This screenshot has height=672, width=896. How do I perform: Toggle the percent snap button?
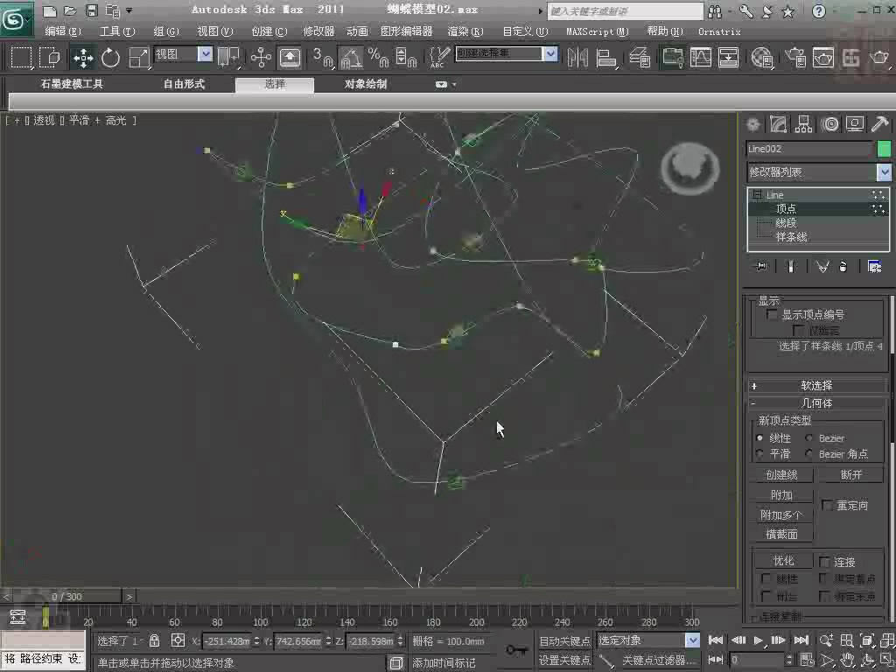[x=378, y=57]
